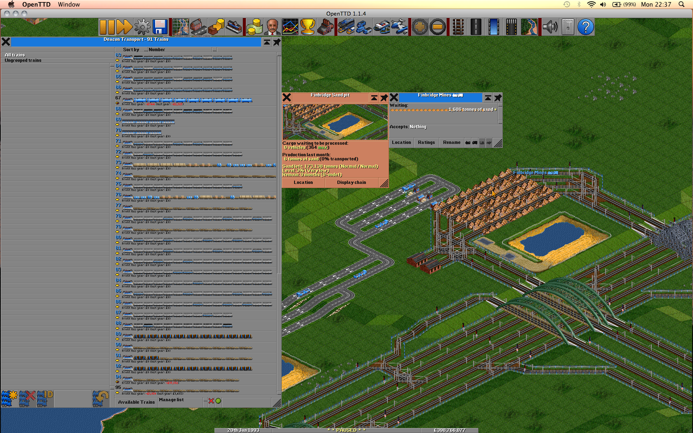The image size is (693, 433).
Task: Click the green start all trains button
Action: [x=218, y=401]
